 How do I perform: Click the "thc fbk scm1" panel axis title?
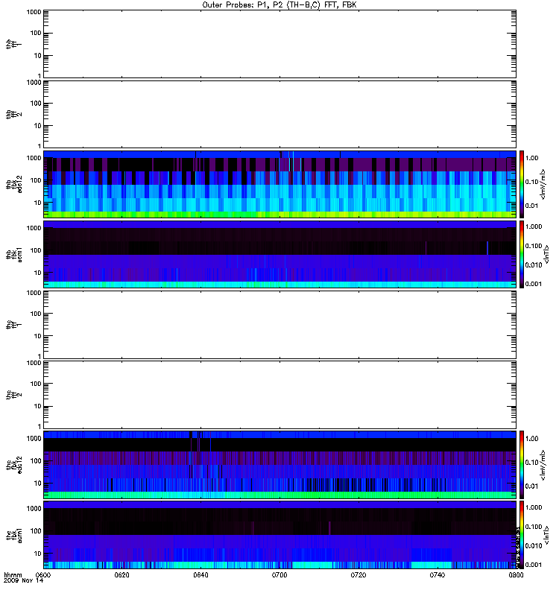pos(13,535)
